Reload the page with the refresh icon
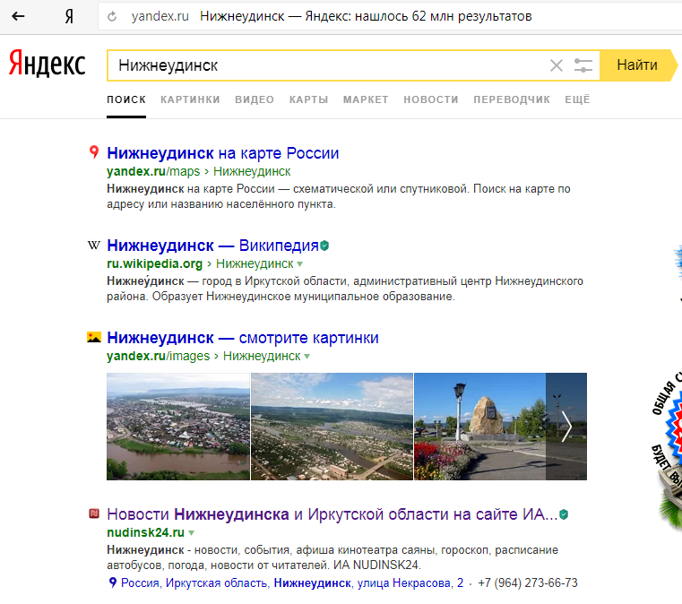Image resolution: width=682 pixels, height=604 pixels. (112, 16)
